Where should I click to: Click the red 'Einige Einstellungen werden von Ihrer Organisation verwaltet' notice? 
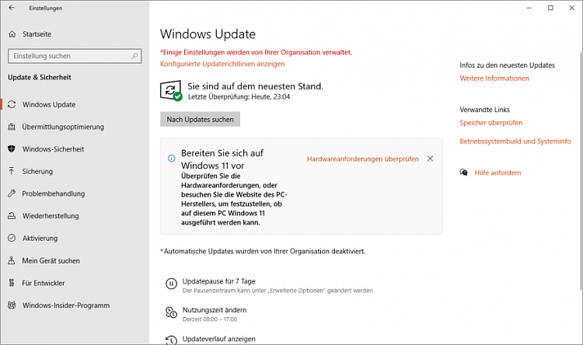click(256, 52)
